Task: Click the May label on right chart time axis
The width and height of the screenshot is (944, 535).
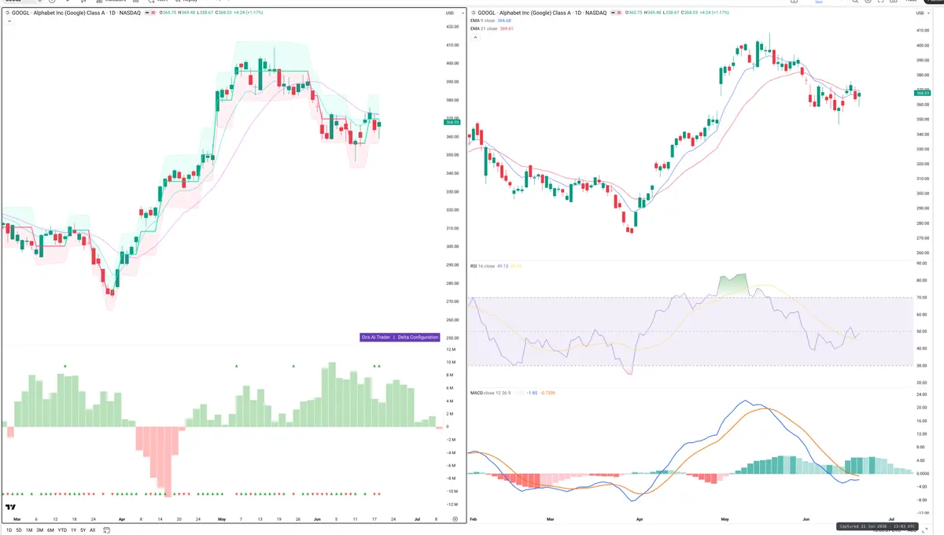Action: [725, 520]
